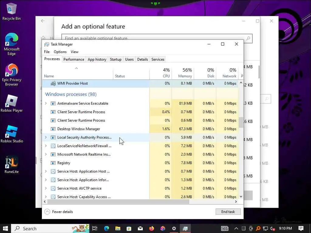Click the taskbar Search box
This screenshot has height=233, width=311.
pyautogui.click(x=50, y=228)
